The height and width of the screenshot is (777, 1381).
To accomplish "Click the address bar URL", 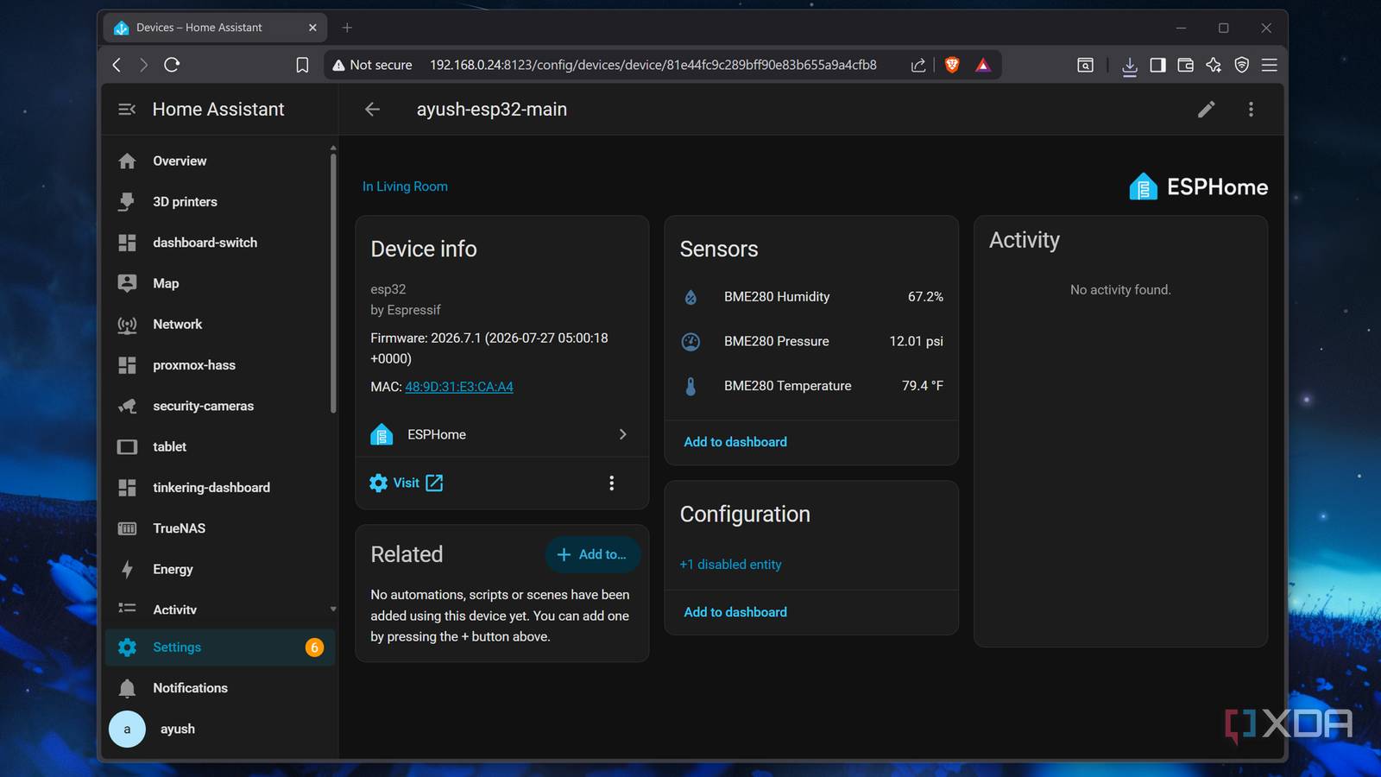I will coord(653,65).
